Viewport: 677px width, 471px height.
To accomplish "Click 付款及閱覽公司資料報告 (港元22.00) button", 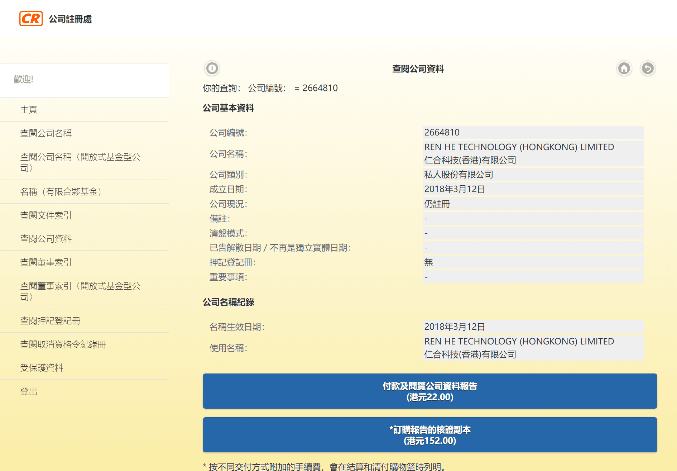I will click(430, 391).
